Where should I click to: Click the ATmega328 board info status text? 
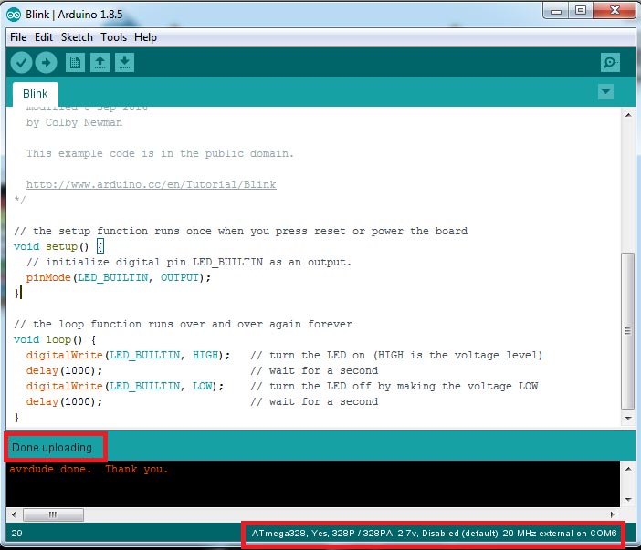(434, 534)
